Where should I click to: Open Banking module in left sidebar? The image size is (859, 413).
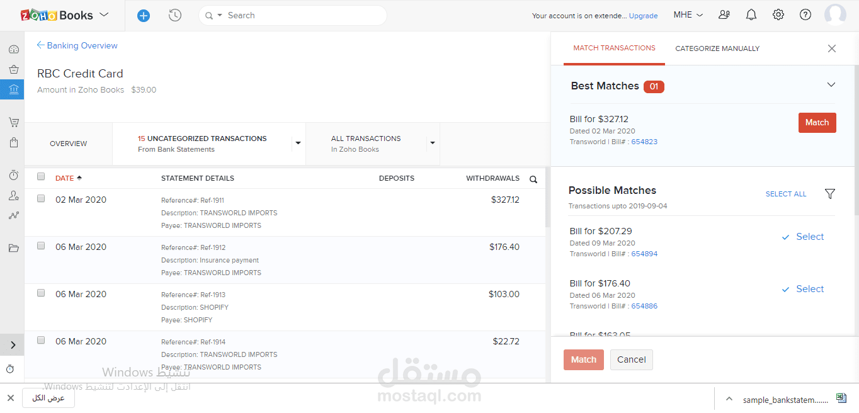[13, 90]
